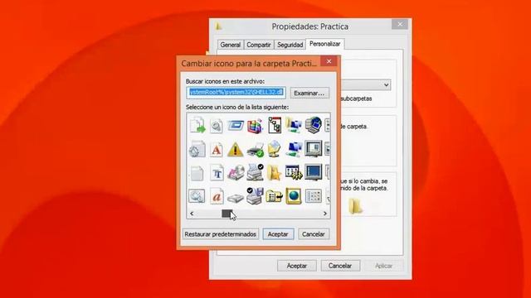531x298 pixels.
Task: Select the Personalizar tab
Action: [325, 44]
